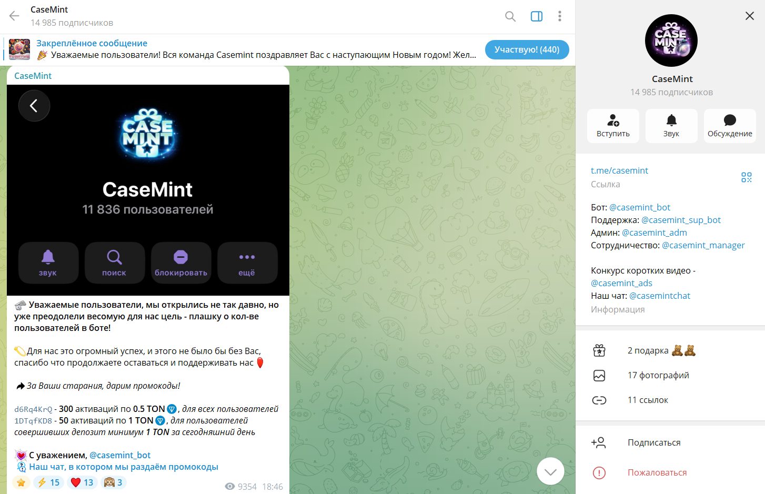The width and height of the screenshot is (765, 494).
Task: Open the "11 ссылок" links section
Action: [670, 400]
